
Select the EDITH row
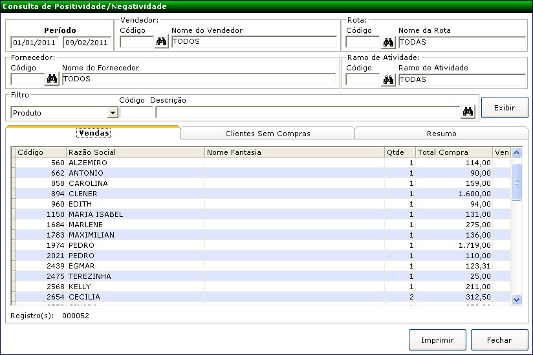pos(263,204)
